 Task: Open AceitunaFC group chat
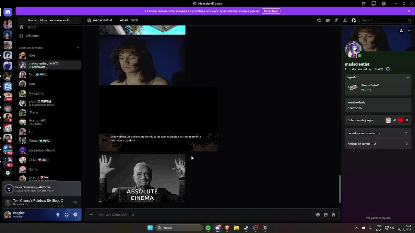(x=49, y=122)
